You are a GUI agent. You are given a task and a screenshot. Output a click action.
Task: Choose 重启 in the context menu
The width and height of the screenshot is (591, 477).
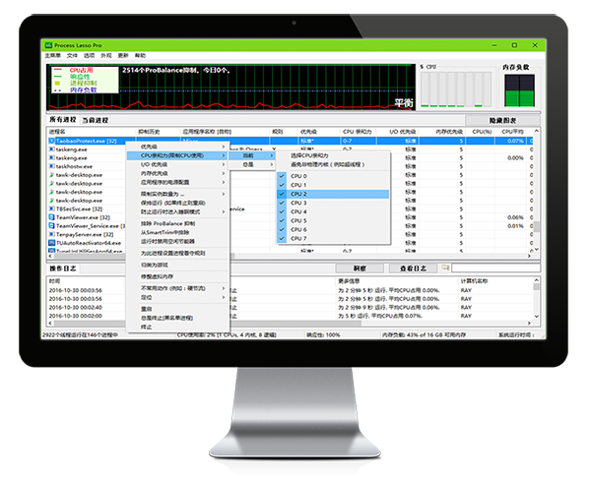coord(146,309)
